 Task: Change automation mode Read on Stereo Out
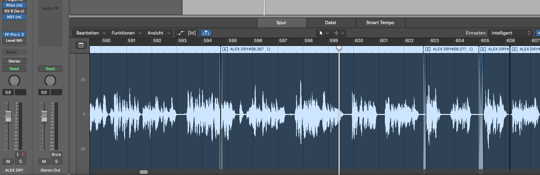(50, 69)
